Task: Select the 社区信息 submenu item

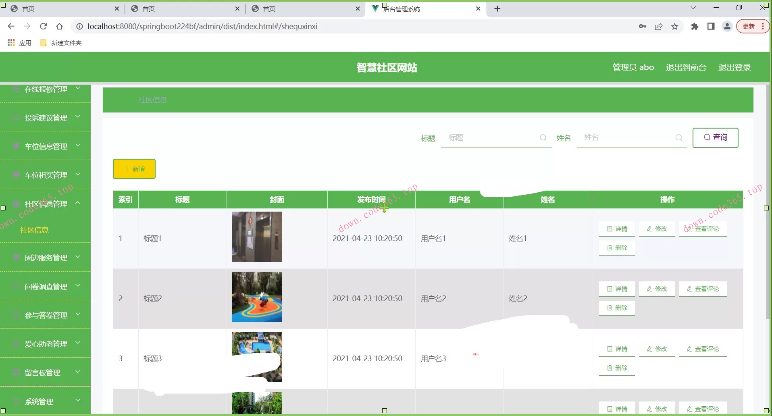Action: [x=34, y=230]
